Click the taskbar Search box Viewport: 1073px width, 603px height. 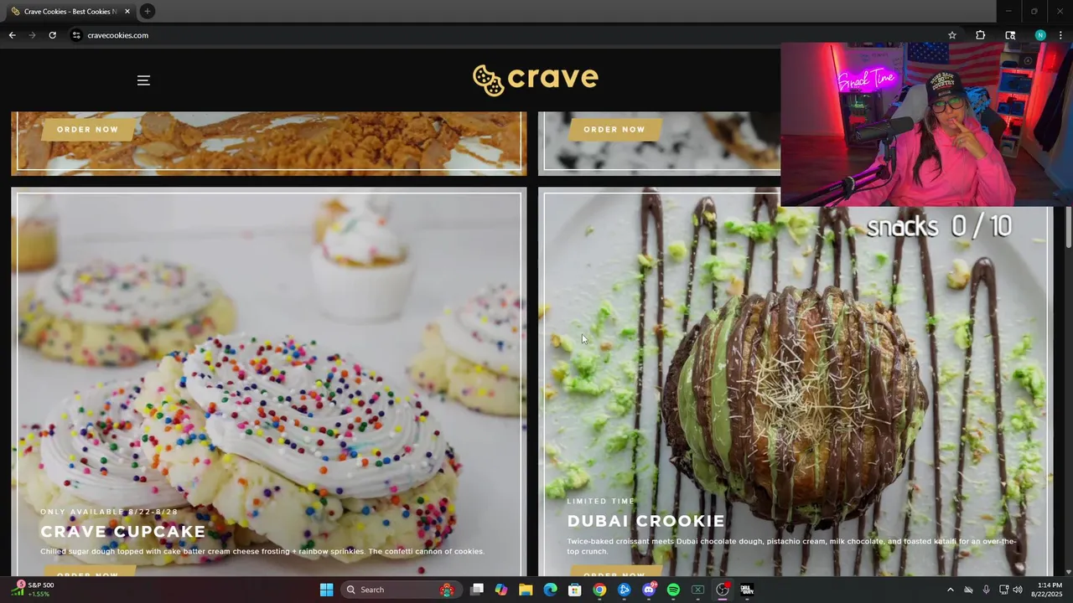coord(402,590)
